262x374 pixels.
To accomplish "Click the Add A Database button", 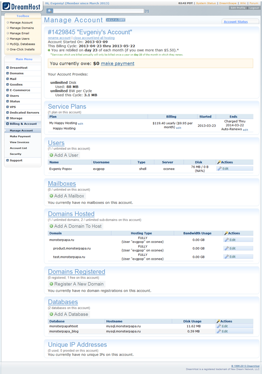I will (x=69, y=314).
